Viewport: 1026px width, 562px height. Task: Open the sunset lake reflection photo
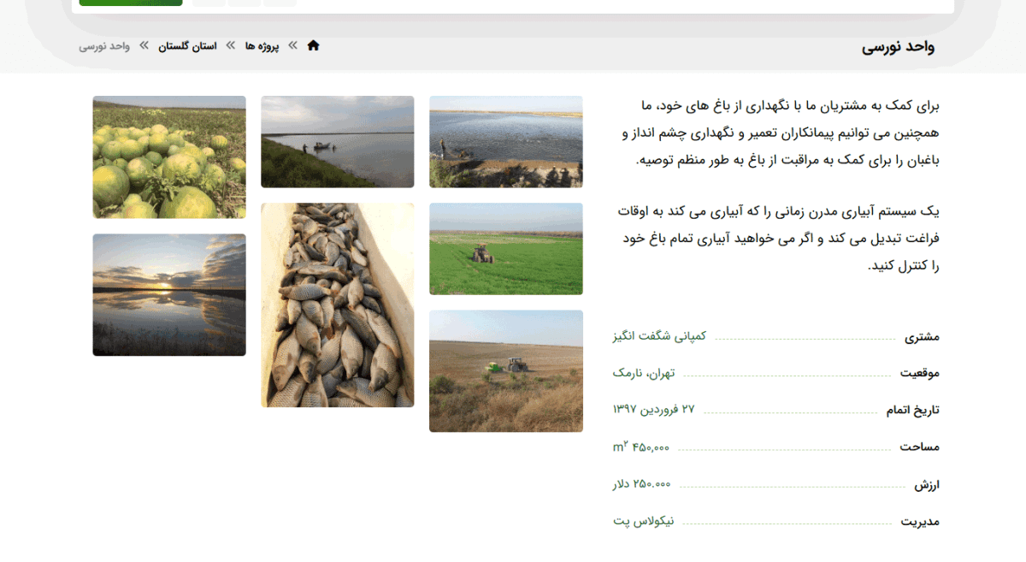click(x=168, y=294)
